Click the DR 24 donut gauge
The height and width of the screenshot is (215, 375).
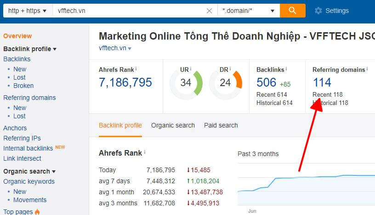pyautogui.click(x=225, y=83)
